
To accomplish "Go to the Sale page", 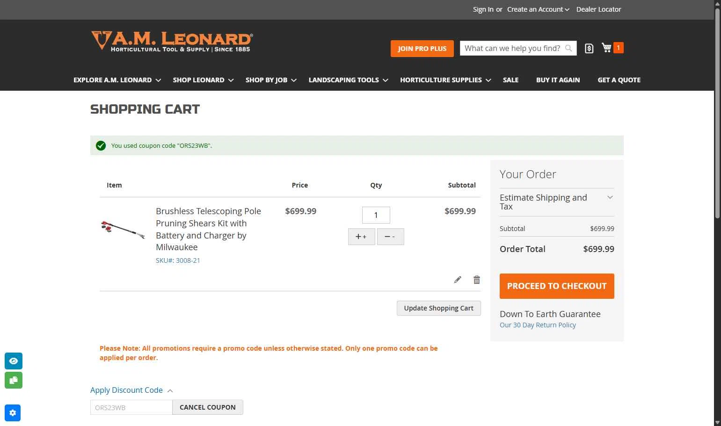I will (x=510, y=80).
